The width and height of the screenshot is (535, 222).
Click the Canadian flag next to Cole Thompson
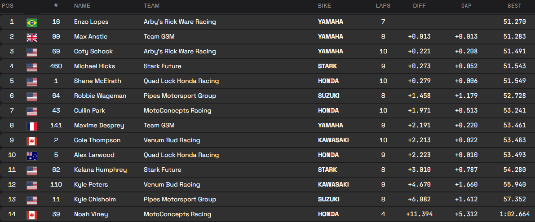click(x=31, y=140)
